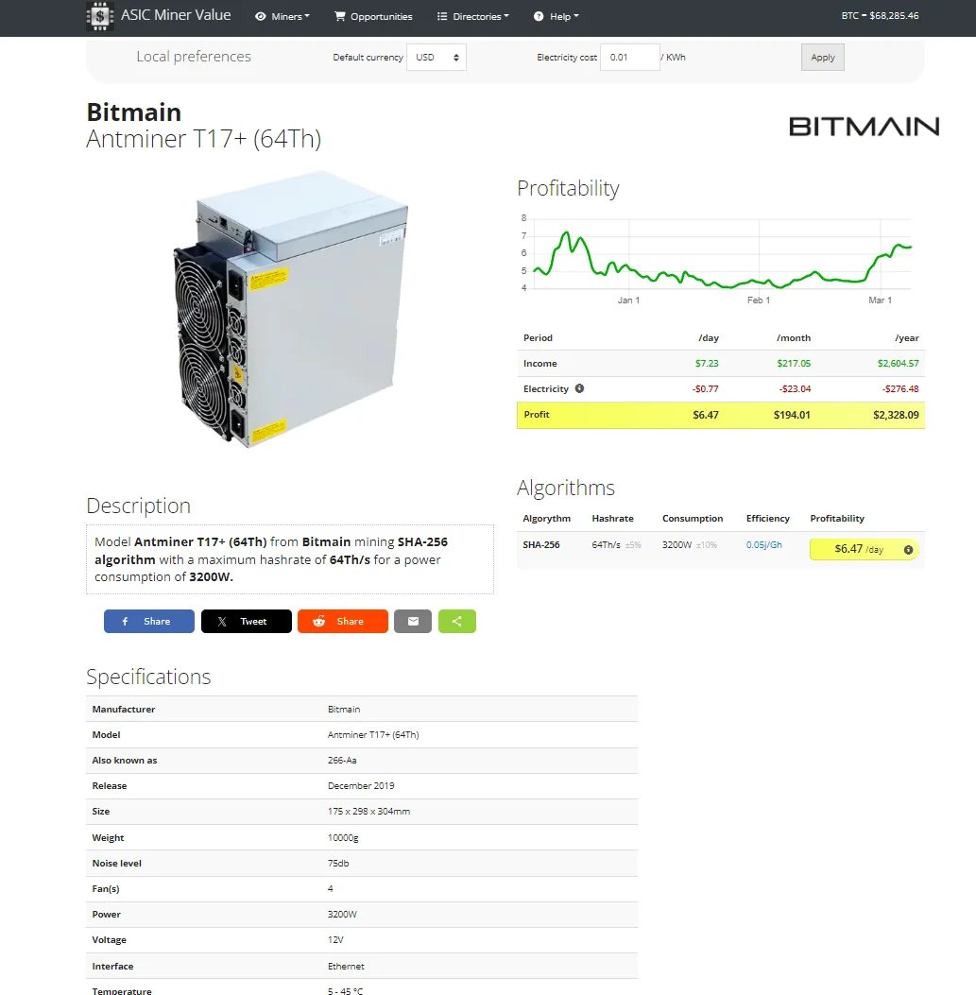The image size is (976, 995).
Task: Click the Reddit alien icon
Action: click(x=319, y=621)
